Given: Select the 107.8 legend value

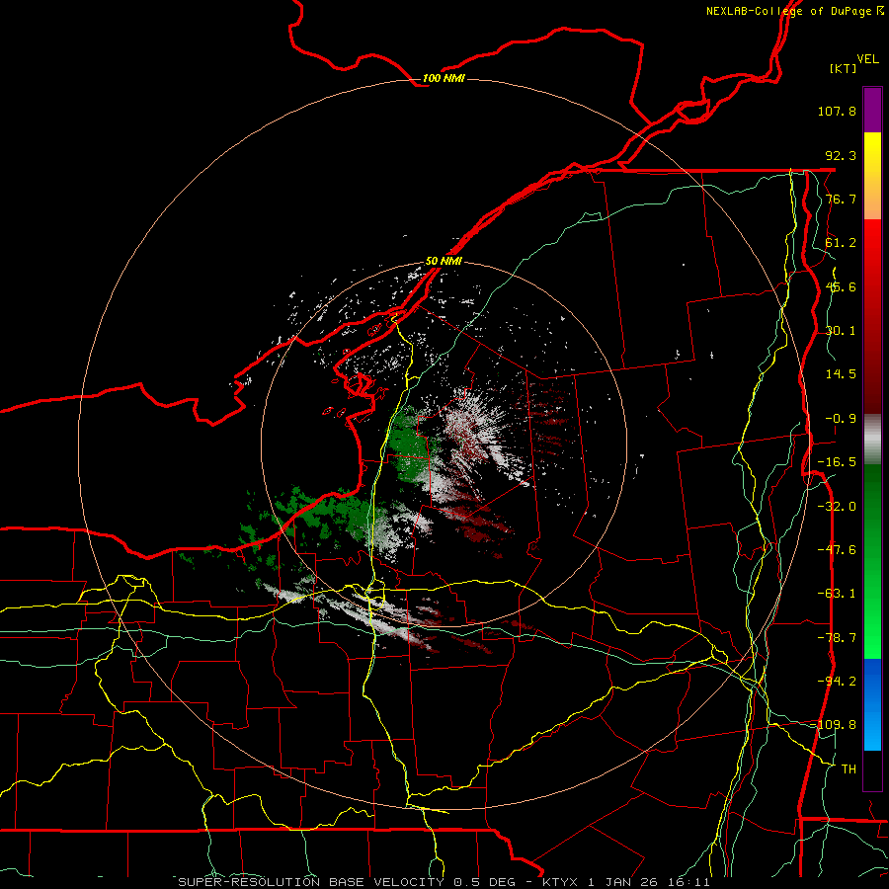Looking at the screenshot, I should click(x=837, y=111).
